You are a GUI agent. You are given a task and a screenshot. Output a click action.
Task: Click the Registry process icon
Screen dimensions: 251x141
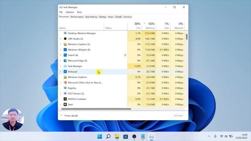coord(65,88)
